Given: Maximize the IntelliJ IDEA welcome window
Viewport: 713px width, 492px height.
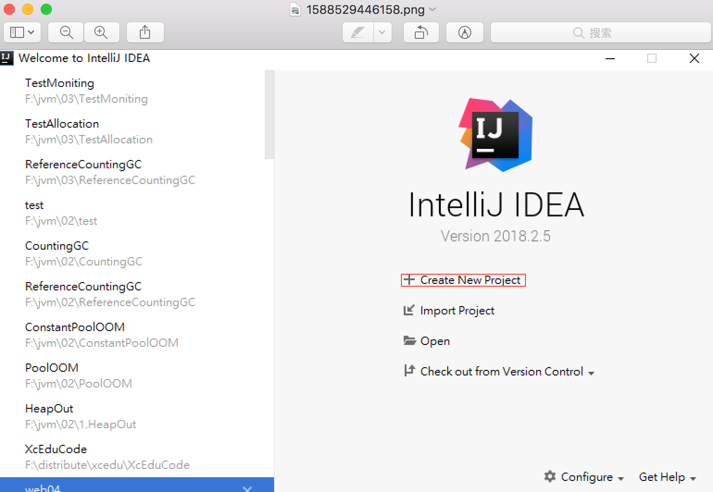Looking at the screenshot, I should [652, 58].
